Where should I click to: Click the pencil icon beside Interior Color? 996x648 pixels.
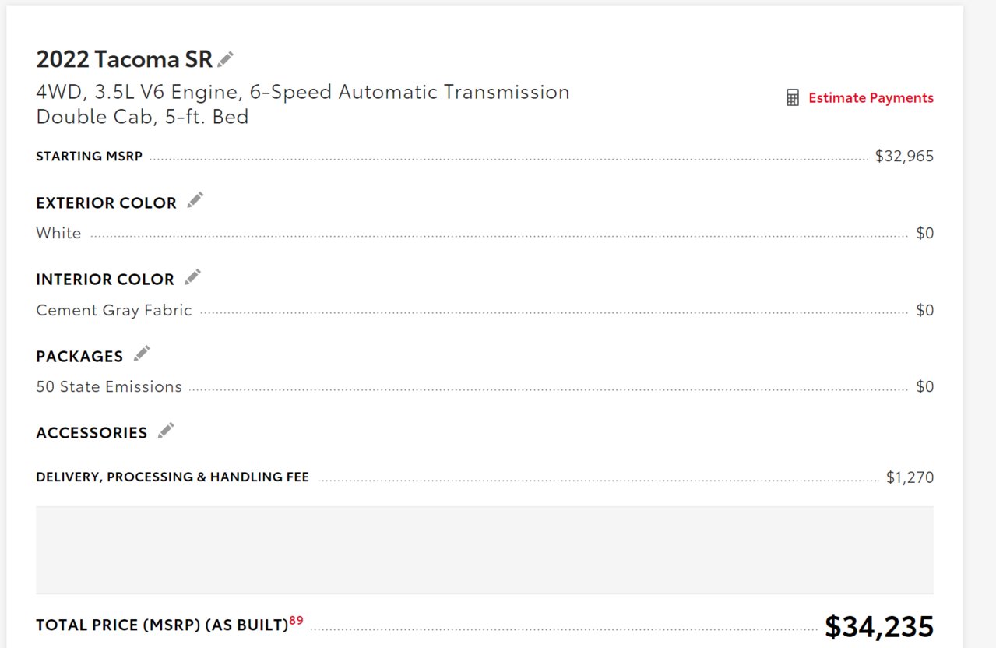point(192,276)
